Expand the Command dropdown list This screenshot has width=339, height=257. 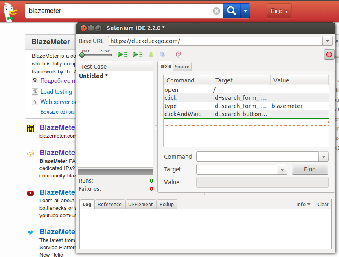pyautogui.click(x=324, y=157)
